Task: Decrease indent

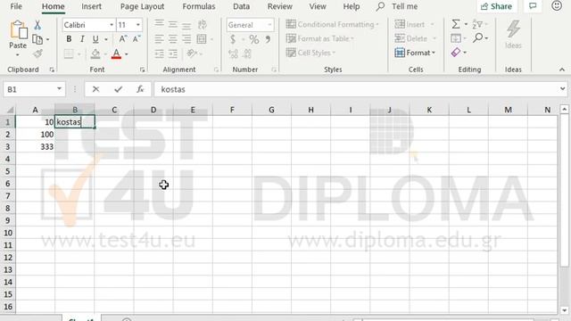Action: point(159,53)
